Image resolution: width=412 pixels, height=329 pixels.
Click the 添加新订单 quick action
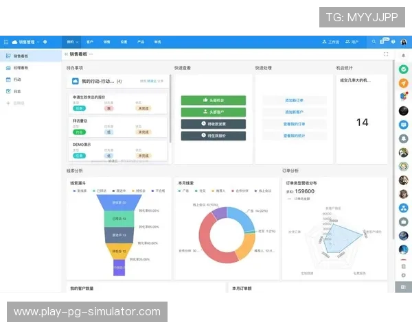point(294,100)
